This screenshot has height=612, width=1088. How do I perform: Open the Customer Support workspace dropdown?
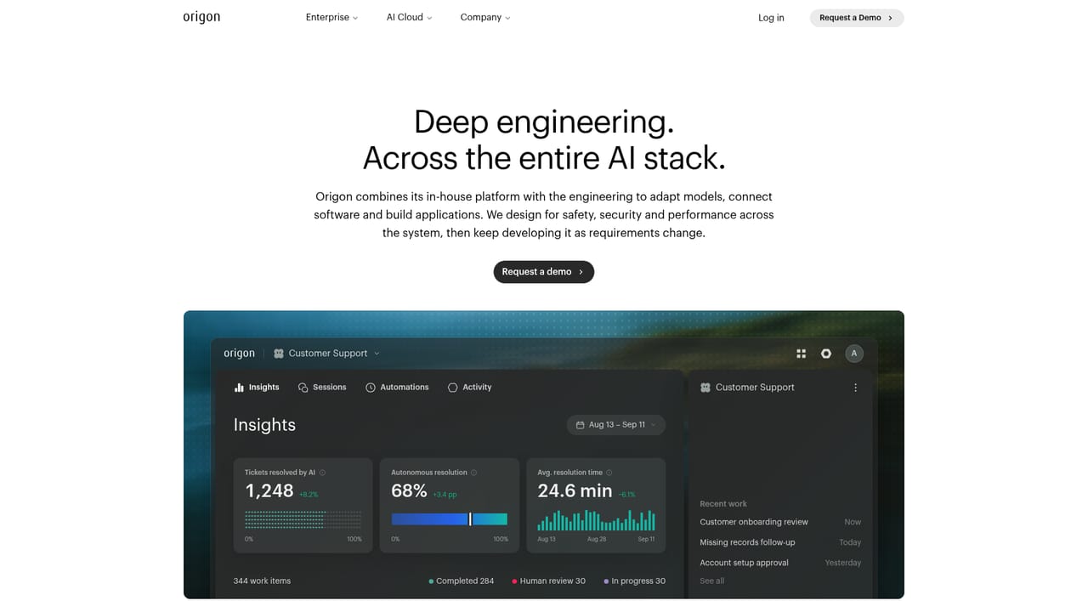tap(326, 354)
